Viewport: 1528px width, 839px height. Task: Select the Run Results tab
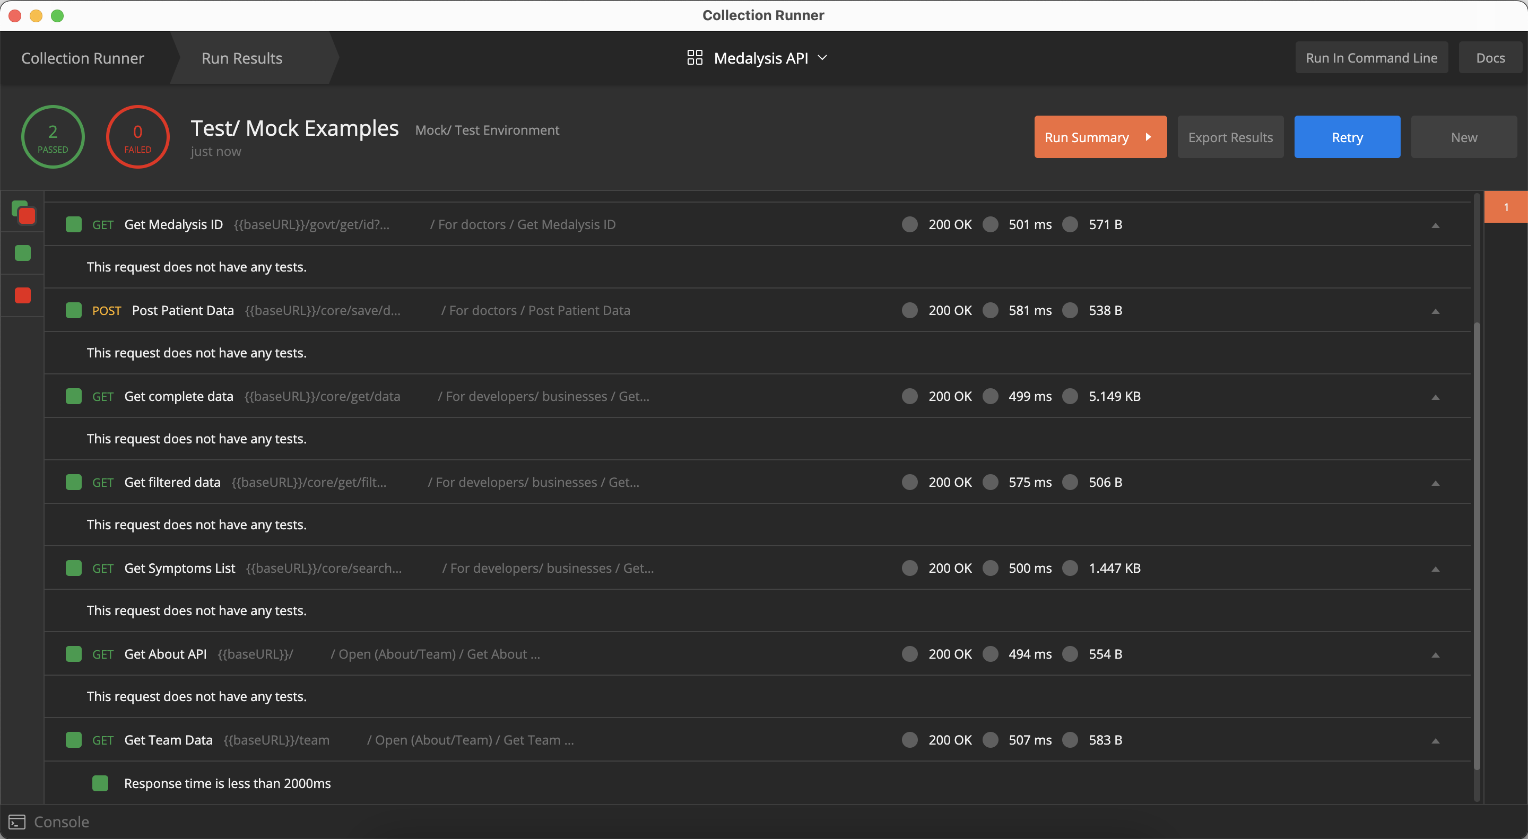[x=241, y=57]
